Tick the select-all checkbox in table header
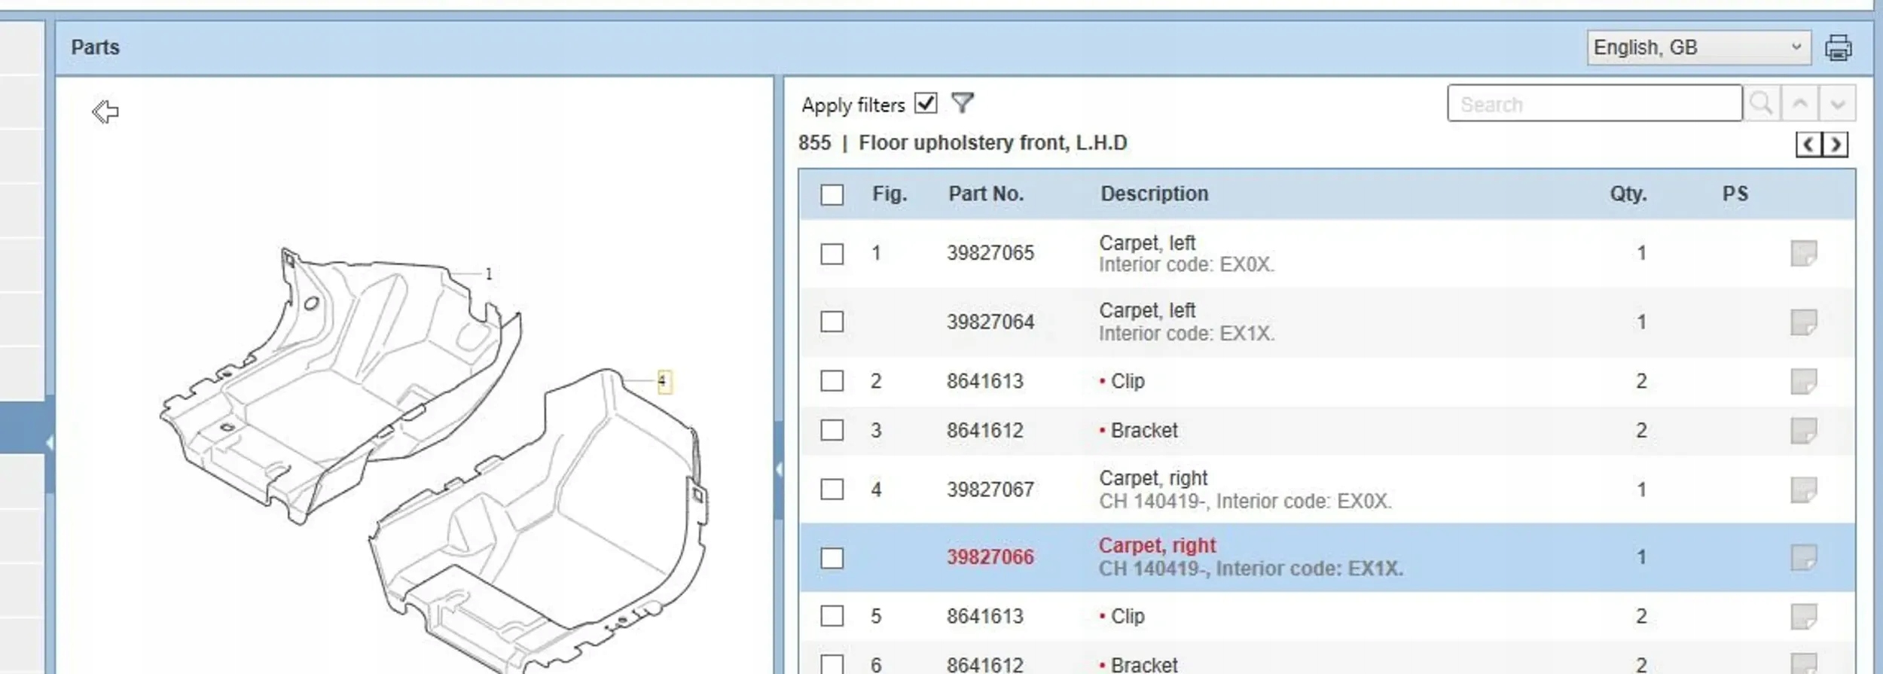Image resolution: width=1883 pixels, height=674 pixels. pos(832,195)
